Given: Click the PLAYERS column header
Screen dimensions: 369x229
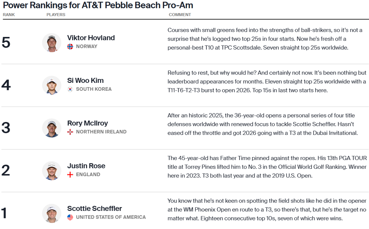Looking at the screenshot, I should point(56,15).
